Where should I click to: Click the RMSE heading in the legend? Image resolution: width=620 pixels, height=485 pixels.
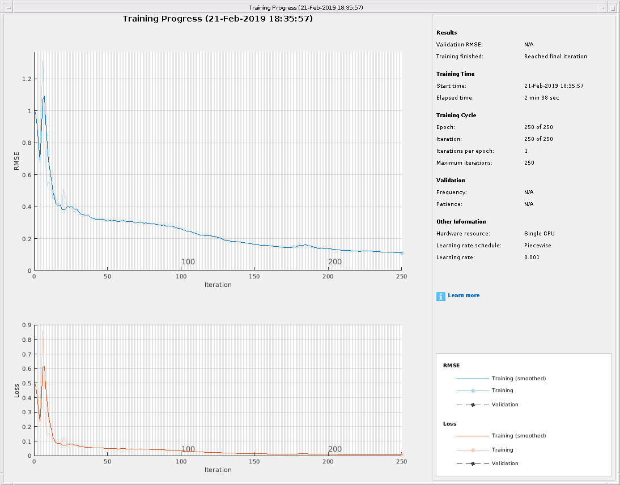(x=451, y=366)
